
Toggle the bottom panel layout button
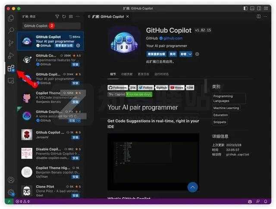pos(252,8)
